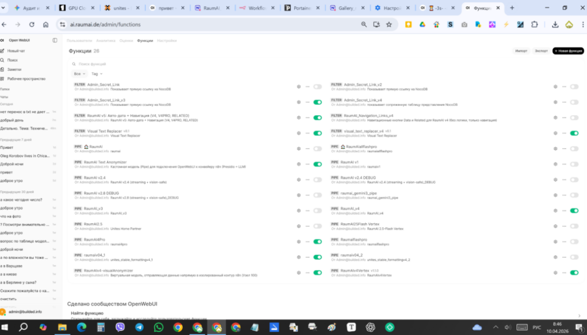Disable RaumAI v5 Авто-дата filter toggle
This screenshot has width=587, height=335.
coord(318,118)
